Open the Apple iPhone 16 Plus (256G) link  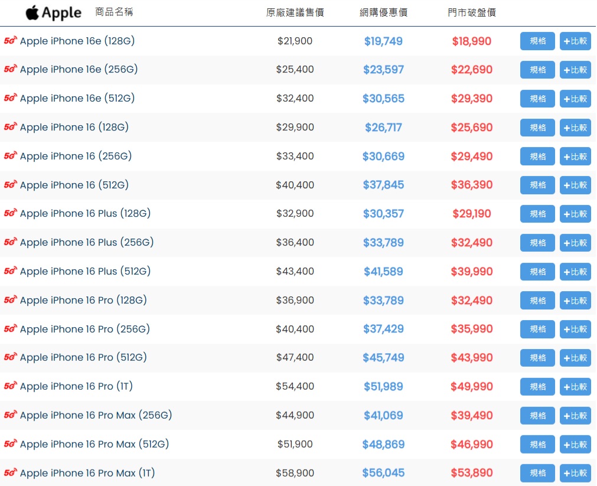tap(87, 242)
